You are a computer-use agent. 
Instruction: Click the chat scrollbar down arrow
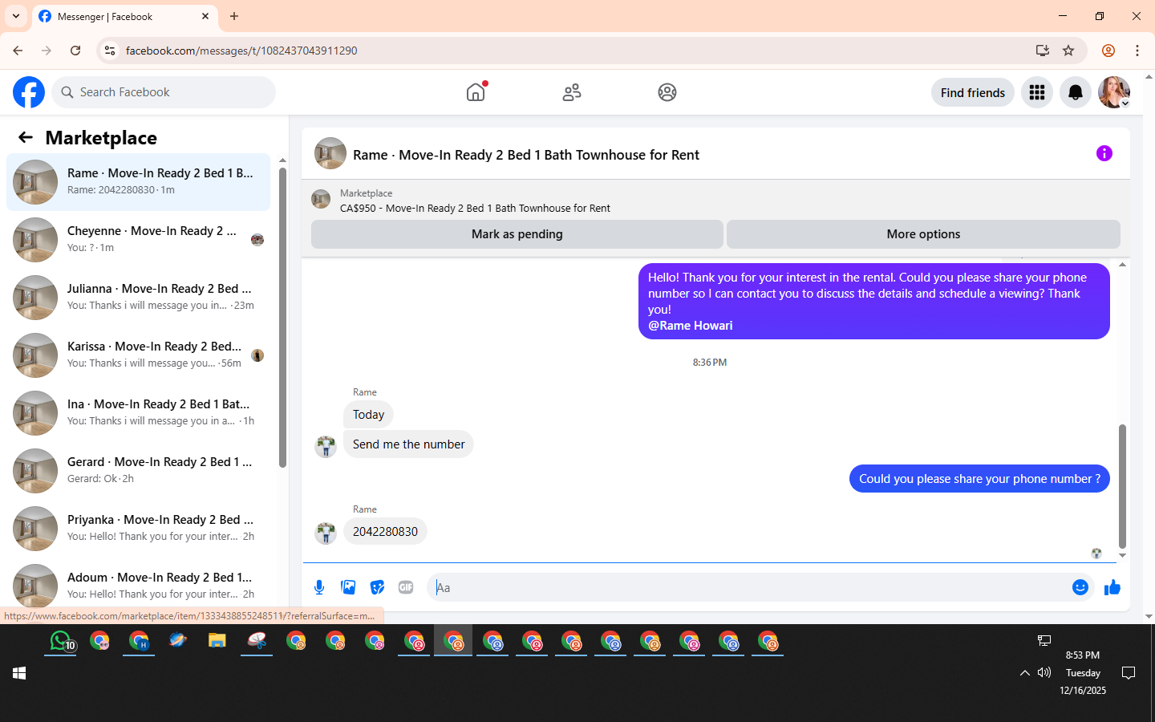1122,555
